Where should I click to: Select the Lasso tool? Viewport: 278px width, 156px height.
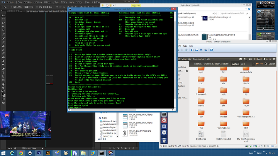[x=3, y=23]
